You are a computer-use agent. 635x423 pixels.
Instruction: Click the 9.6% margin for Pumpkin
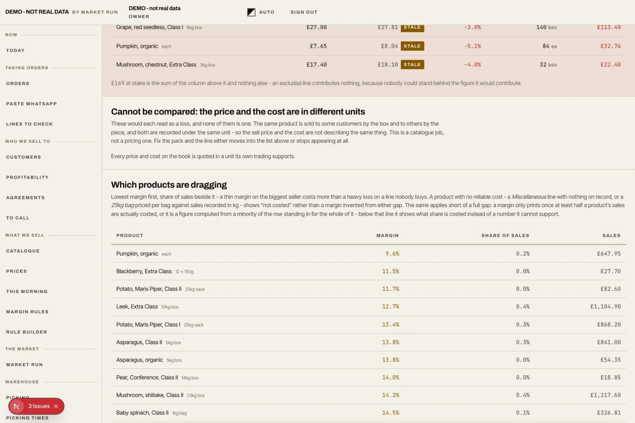[x=392, y=254]
